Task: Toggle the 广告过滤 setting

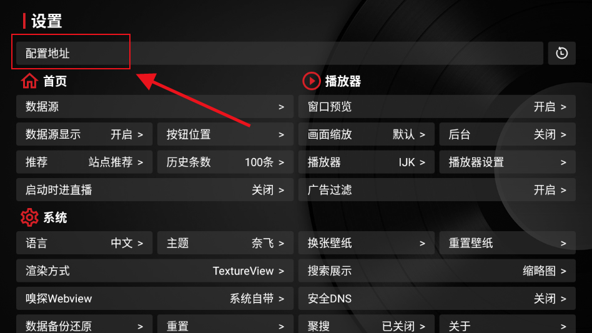Action: (437, 189)
